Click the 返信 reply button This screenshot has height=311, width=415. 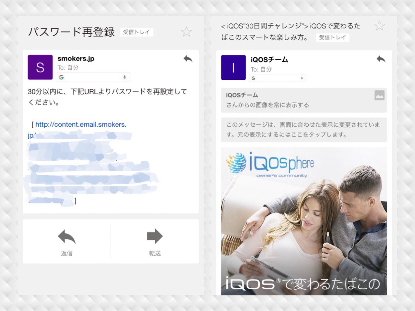[x=67, y=242]
